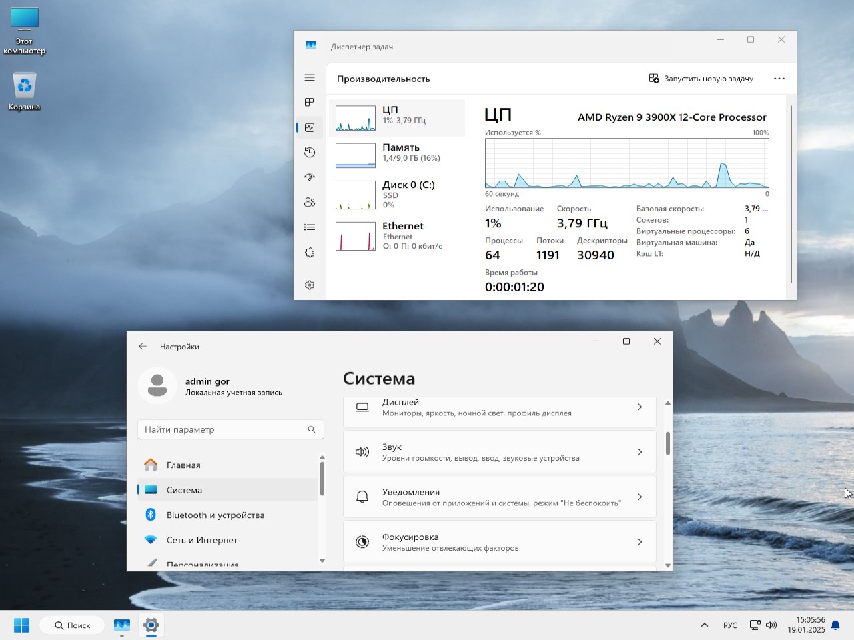This screenshot has height=640, width=854.
Task: Click descriptors value 30940
Action: point(596,255)
